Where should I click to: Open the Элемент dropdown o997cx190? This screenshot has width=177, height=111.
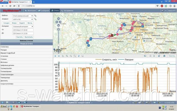pos(23,19)
